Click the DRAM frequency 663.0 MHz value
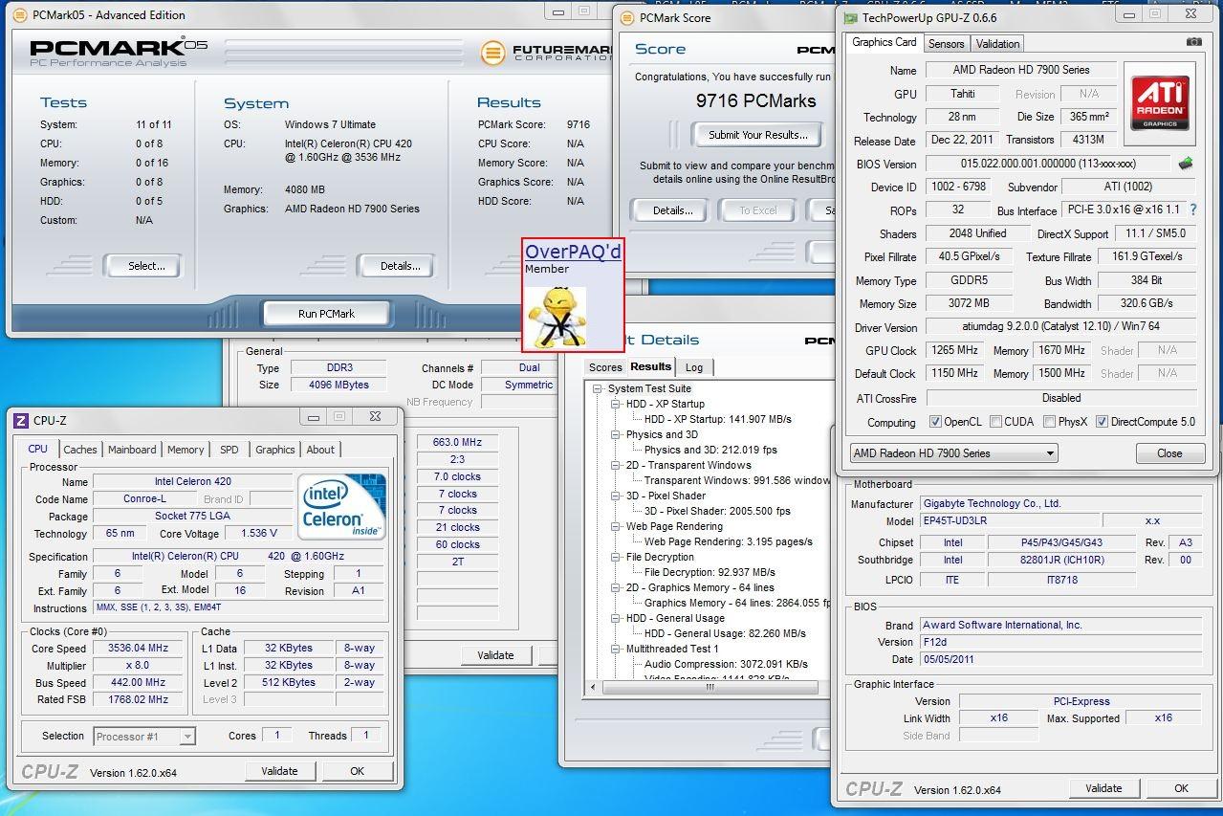 457,443
